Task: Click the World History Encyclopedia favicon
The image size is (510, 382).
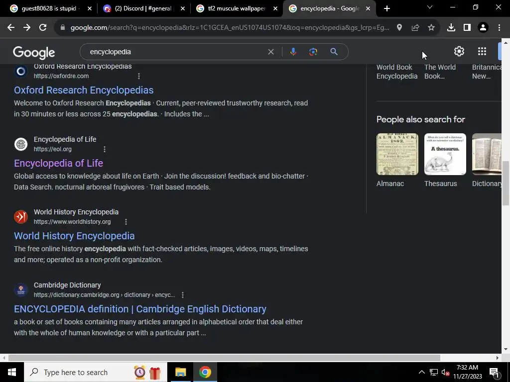Action: point(21,217)
